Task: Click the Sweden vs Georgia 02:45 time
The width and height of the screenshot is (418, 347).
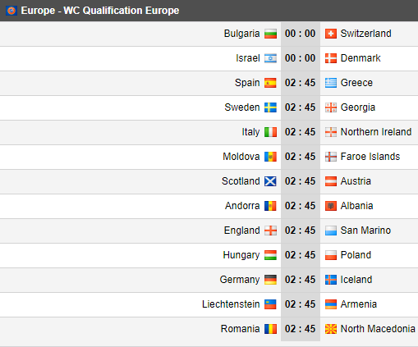Action: pyautogui.click(x=301, y=107)
